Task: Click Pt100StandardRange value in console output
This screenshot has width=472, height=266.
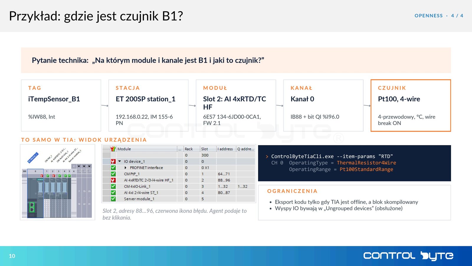Action: (x=366, y=169)
